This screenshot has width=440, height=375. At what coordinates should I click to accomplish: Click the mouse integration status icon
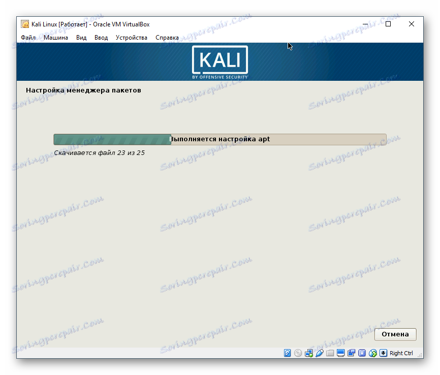pos(372,353)
